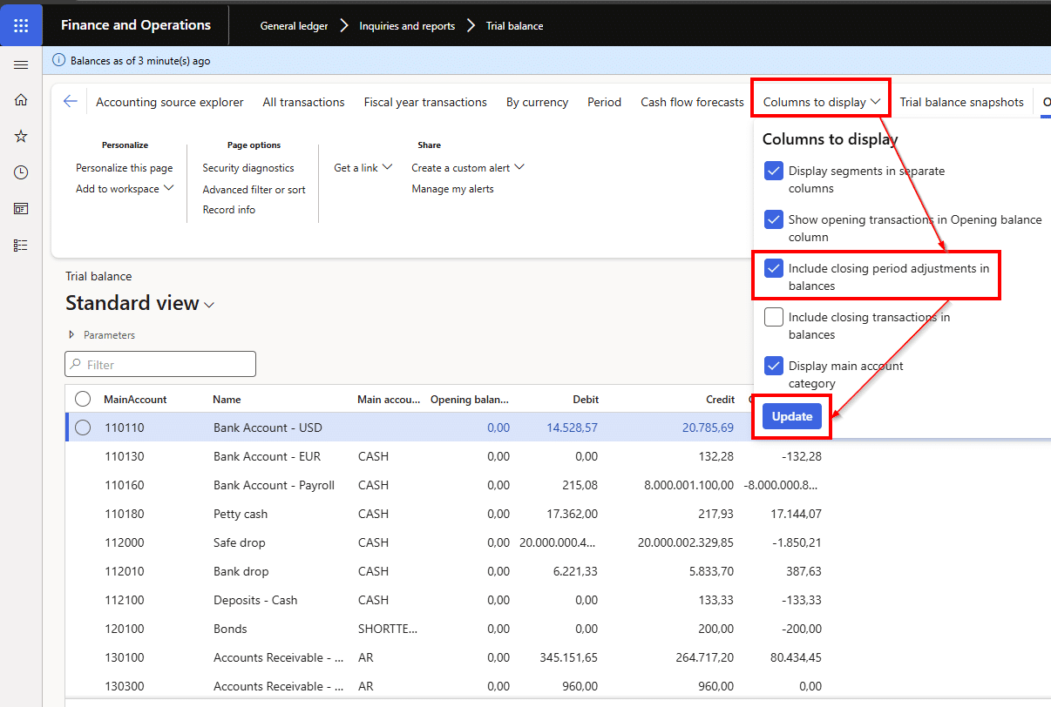This screenshot has width=1051, height=707.
Task: Open Security diagnostics
Action: point(248,168)
